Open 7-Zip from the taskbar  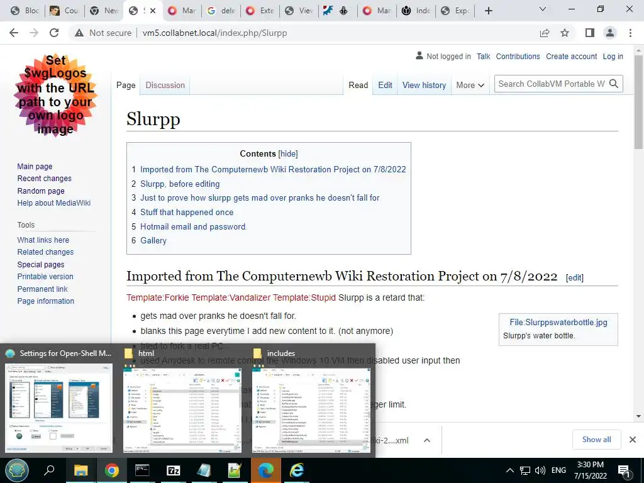[x=174, y=470]
